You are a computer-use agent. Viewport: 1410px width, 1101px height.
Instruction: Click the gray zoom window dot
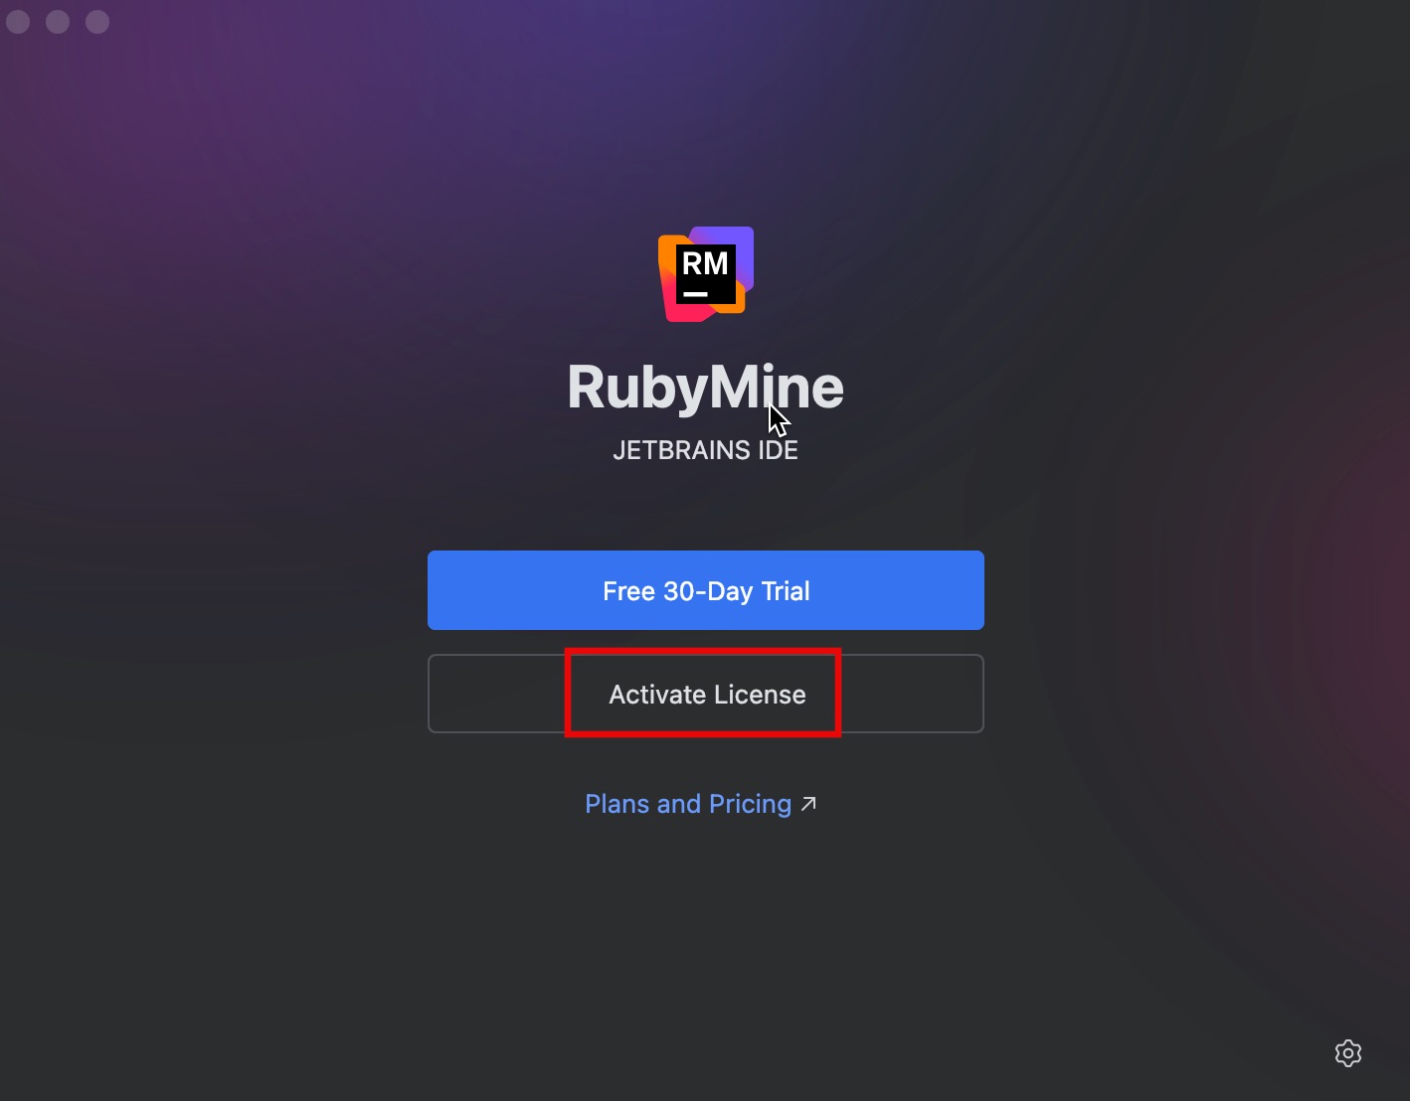click(97, 22)
